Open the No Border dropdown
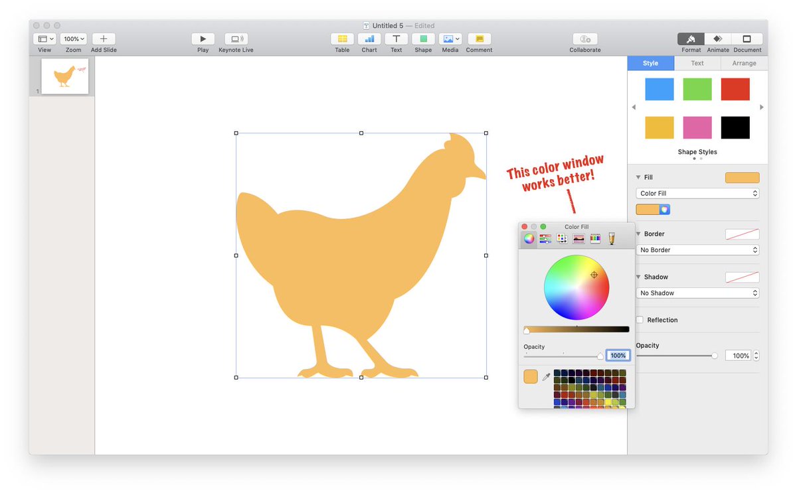 point(697,249)
